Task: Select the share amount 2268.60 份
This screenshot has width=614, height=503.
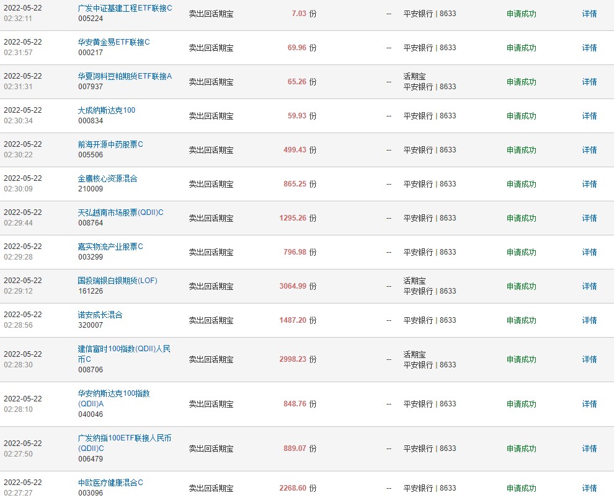Action: (298, 488)
